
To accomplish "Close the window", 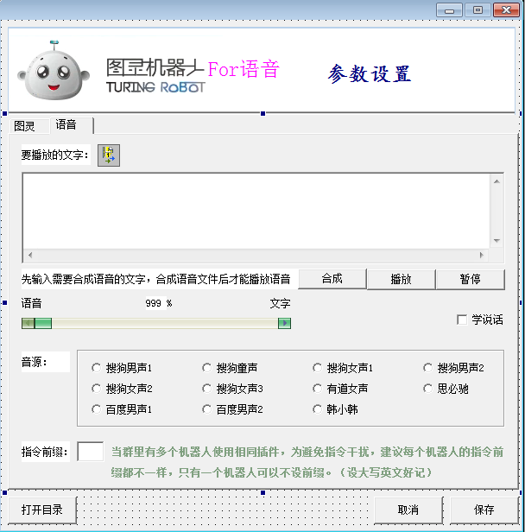I will point(506,9).
